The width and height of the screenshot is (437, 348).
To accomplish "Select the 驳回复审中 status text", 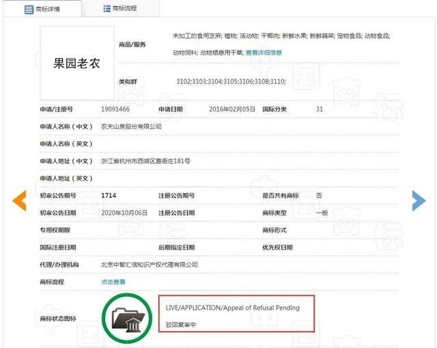I will click(181, 325).
